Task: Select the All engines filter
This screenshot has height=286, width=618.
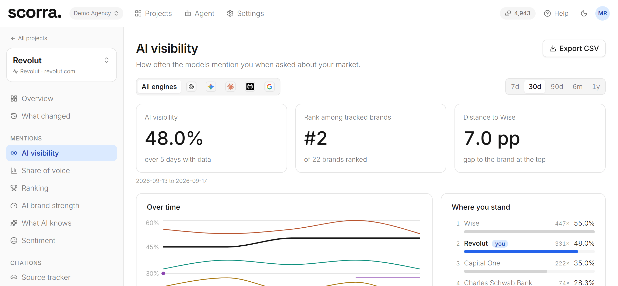Action: click(159, 87)
